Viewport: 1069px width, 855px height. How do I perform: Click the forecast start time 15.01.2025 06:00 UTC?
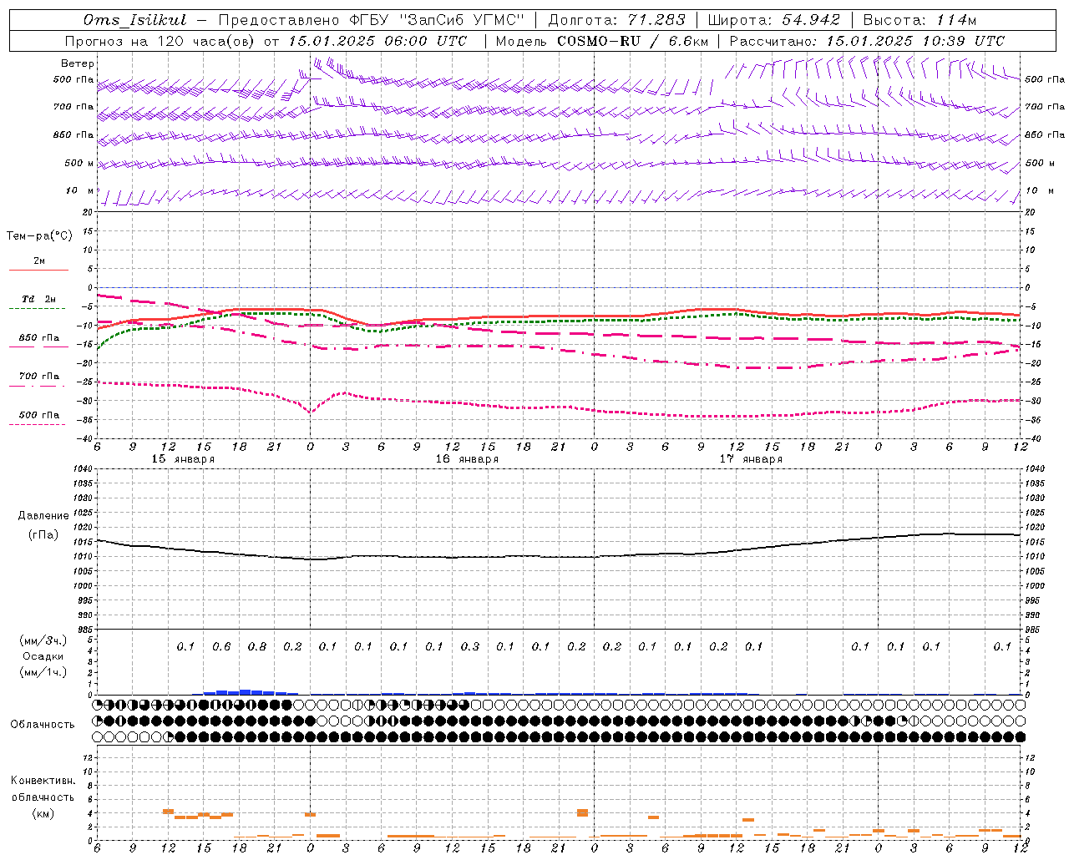pos(377,41)
